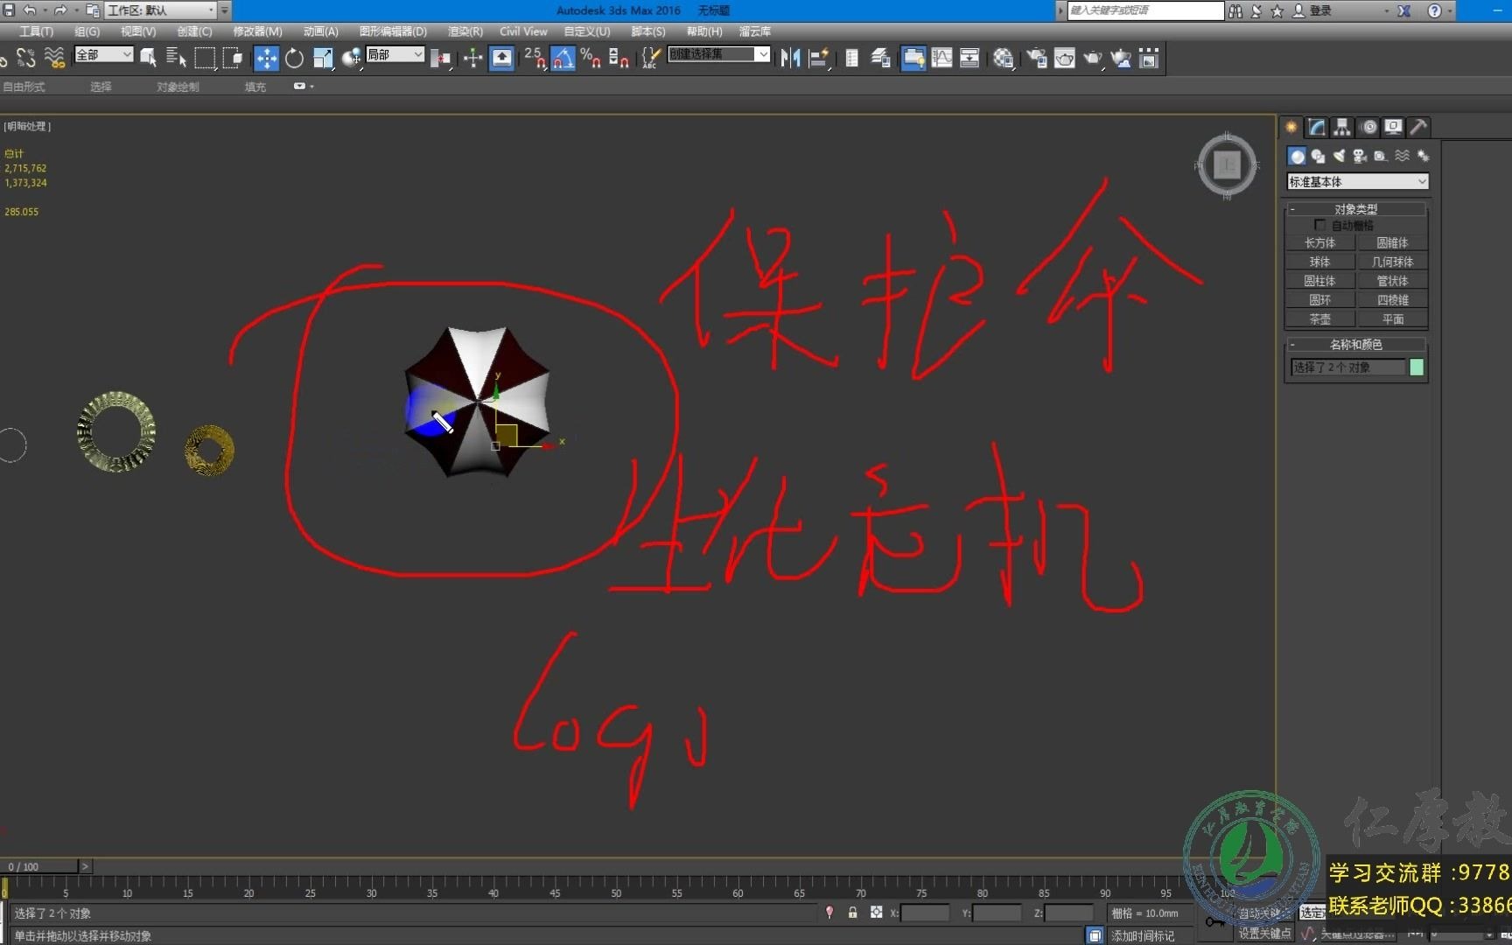Activate the Select and Rotate tool
This screenshot has width=1512, height=945.
294,59
